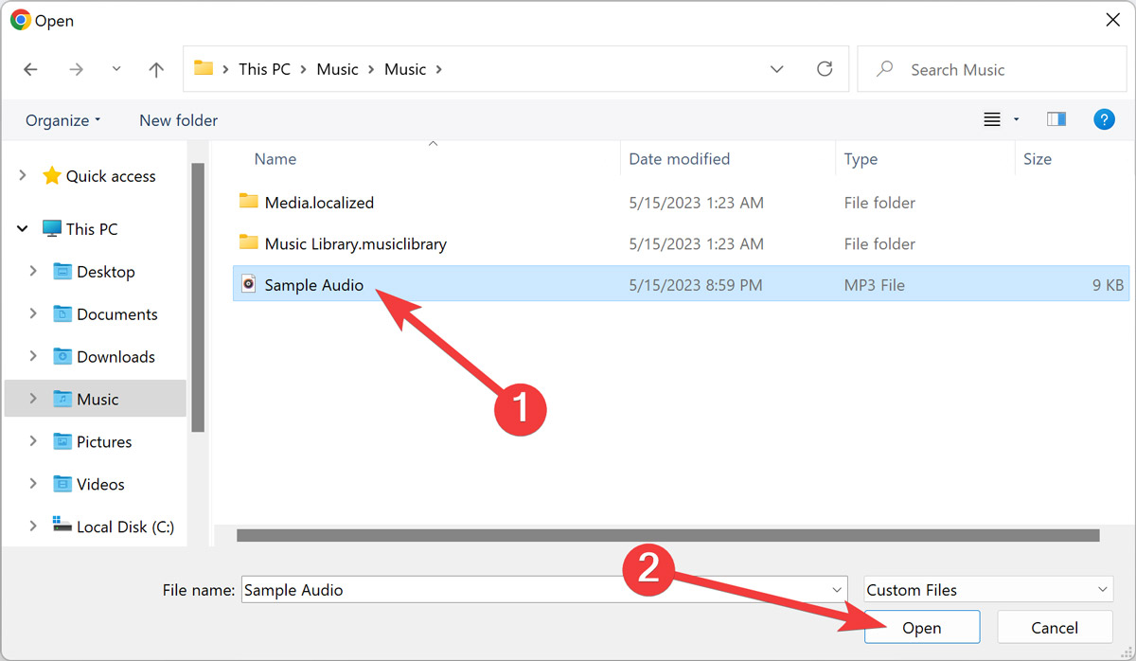Toggle the preview pane icon

[x=1056, y=119]
